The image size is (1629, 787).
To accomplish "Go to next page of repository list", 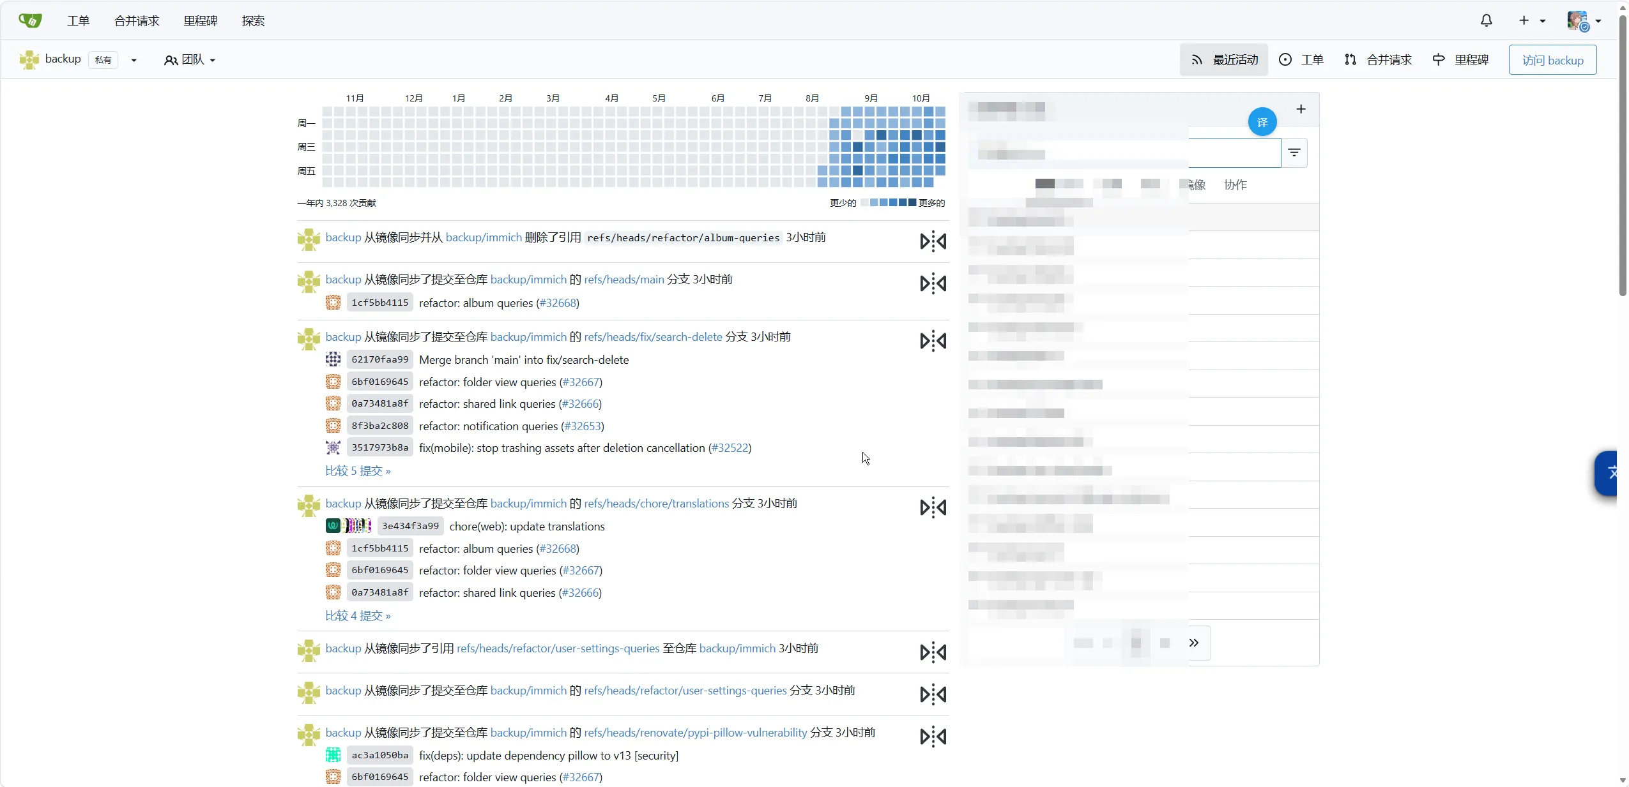I will point(1194,643).
